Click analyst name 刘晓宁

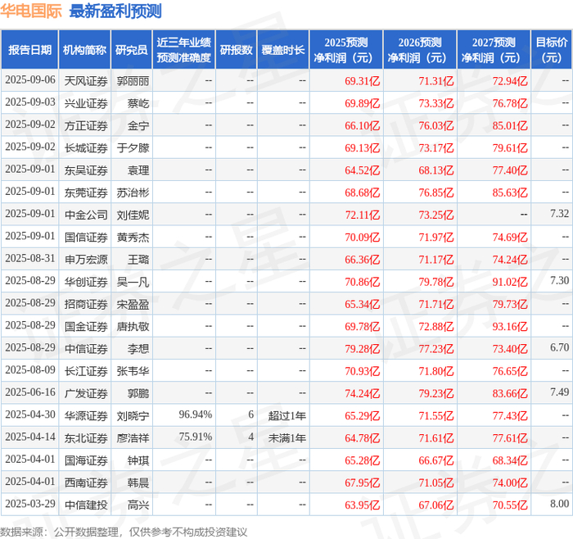133,416
